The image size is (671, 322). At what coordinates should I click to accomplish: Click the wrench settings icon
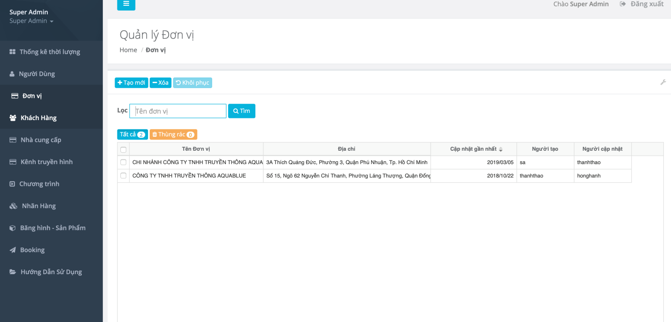[x=663, y=82]
